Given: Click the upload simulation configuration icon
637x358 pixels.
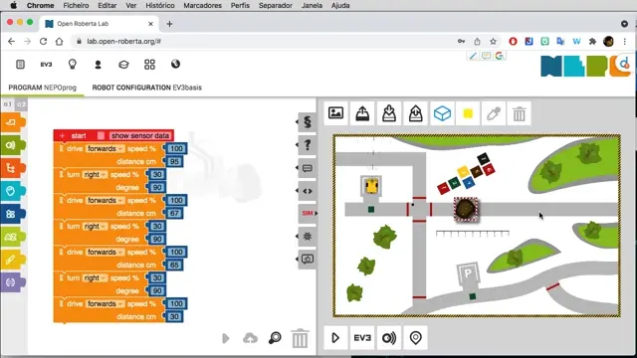Looking at the screenshot, I should click(362, 113).
